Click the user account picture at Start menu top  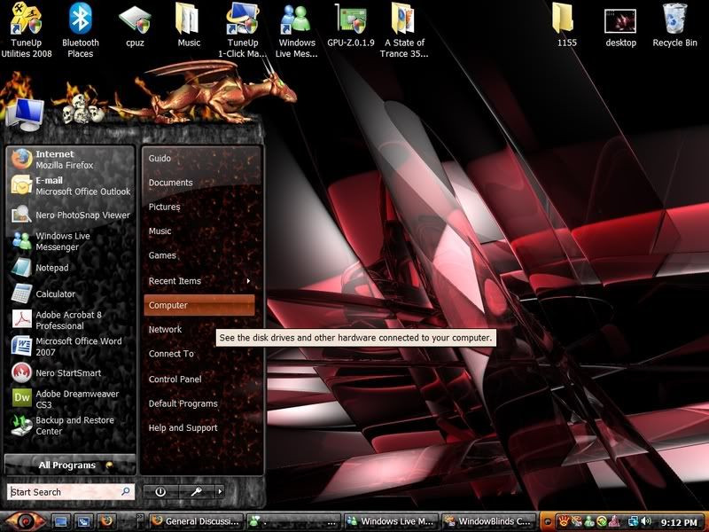click(26, 114)
